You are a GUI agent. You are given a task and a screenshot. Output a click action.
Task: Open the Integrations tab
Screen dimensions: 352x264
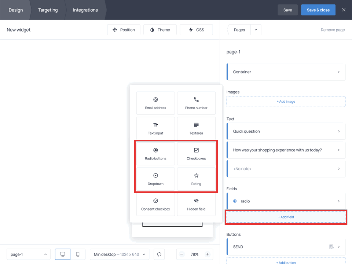[x=85, y=10]
